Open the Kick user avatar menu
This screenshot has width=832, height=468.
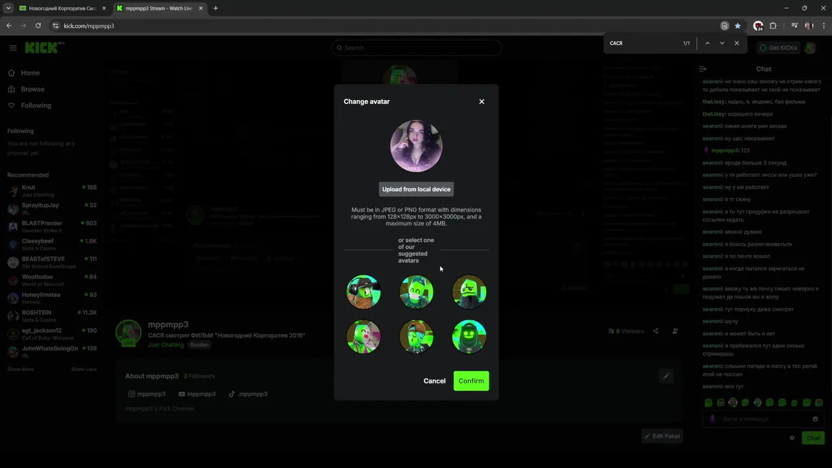click(x=810, y=47)
